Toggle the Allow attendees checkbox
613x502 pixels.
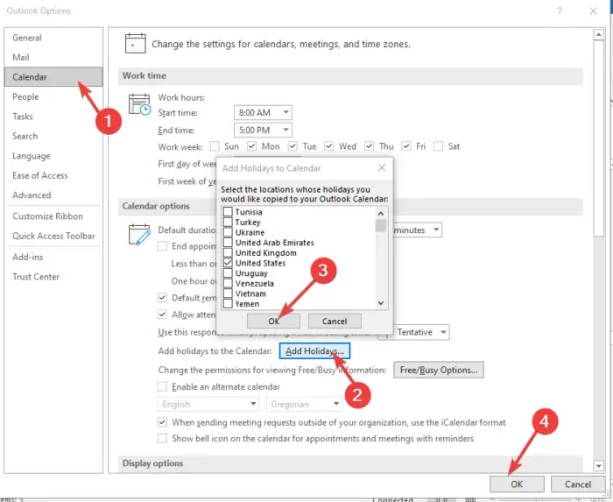162,314
